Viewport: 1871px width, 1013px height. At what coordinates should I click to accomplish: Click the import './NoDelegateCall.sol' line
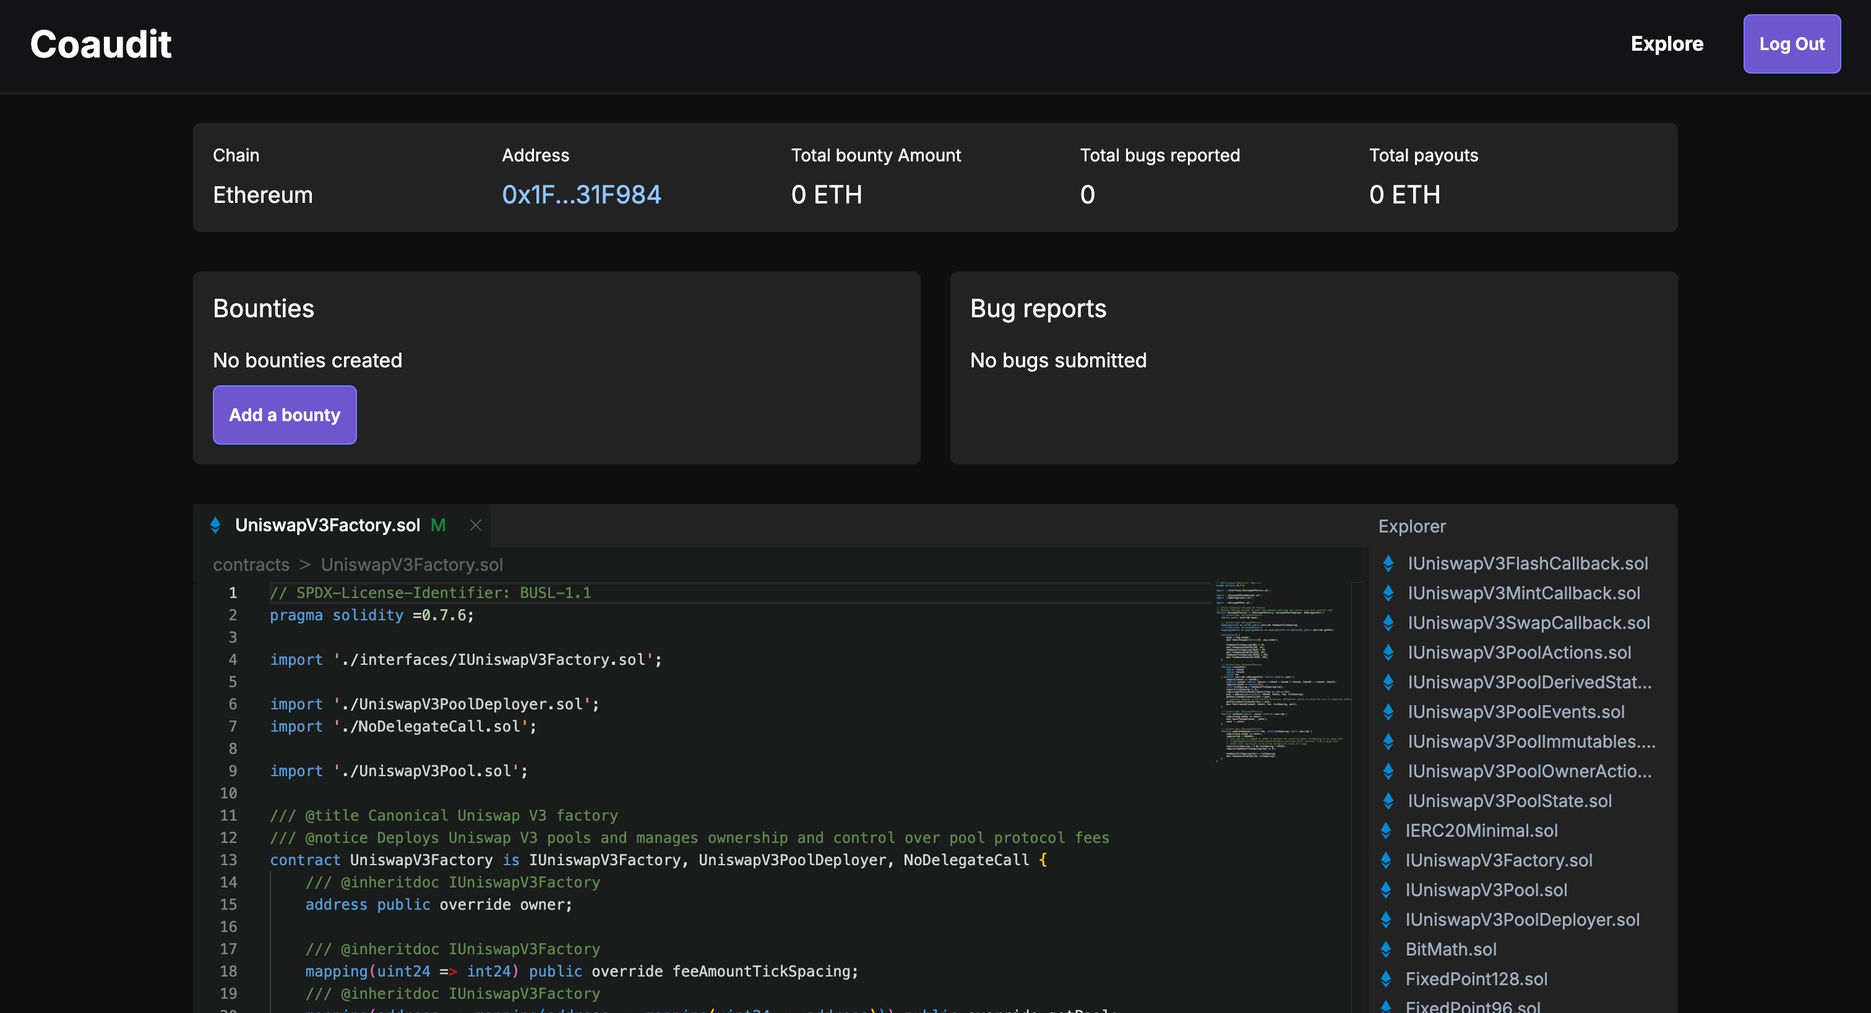[403, 727]
